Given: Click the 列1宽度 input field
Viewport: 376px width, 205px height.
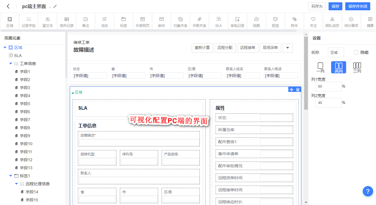Looking at the screenshot, I should point(328,86).
